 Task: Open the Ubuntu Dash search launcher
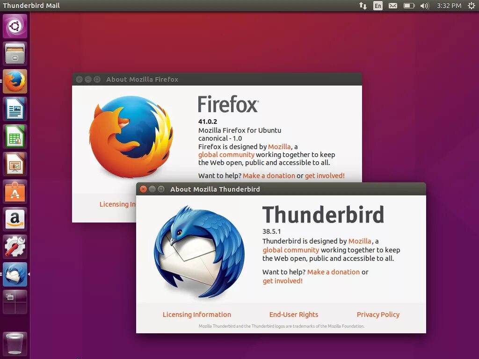(15, 26)
